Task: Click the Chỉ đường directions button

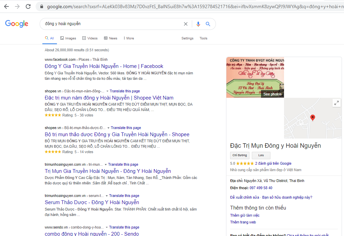Action: tap(240, 156)
